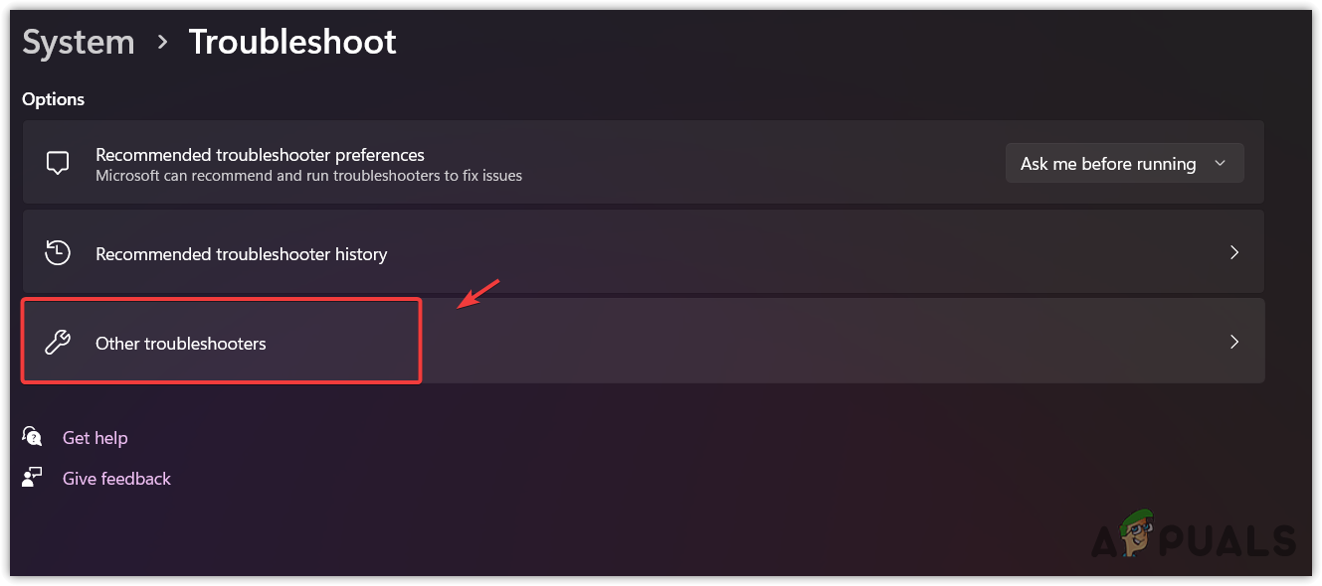Click the Give feedback person icon
The width and height of the screenshot is (1322, 586).
click(x=33, y=478)
